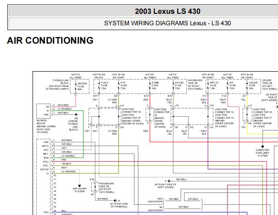Click the 'F12' connector label
278x215 pixels.
(x=224, y=96)
